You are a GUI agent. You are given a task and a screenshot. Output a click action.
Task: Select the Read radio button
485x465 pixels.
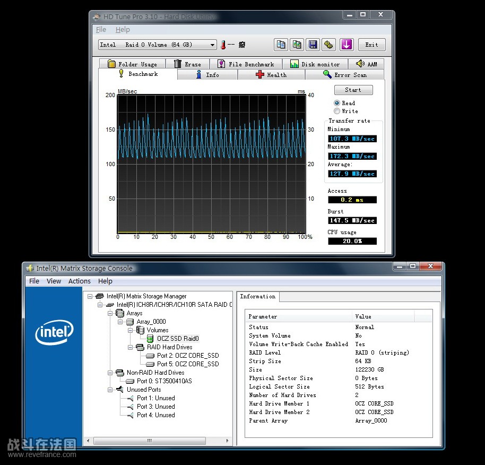[x=337, y=103]
